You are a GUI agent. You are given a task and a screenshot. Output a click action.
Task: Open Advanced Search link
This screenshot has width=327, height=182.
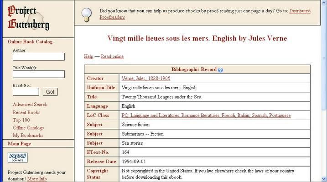[x=30, y=104]
